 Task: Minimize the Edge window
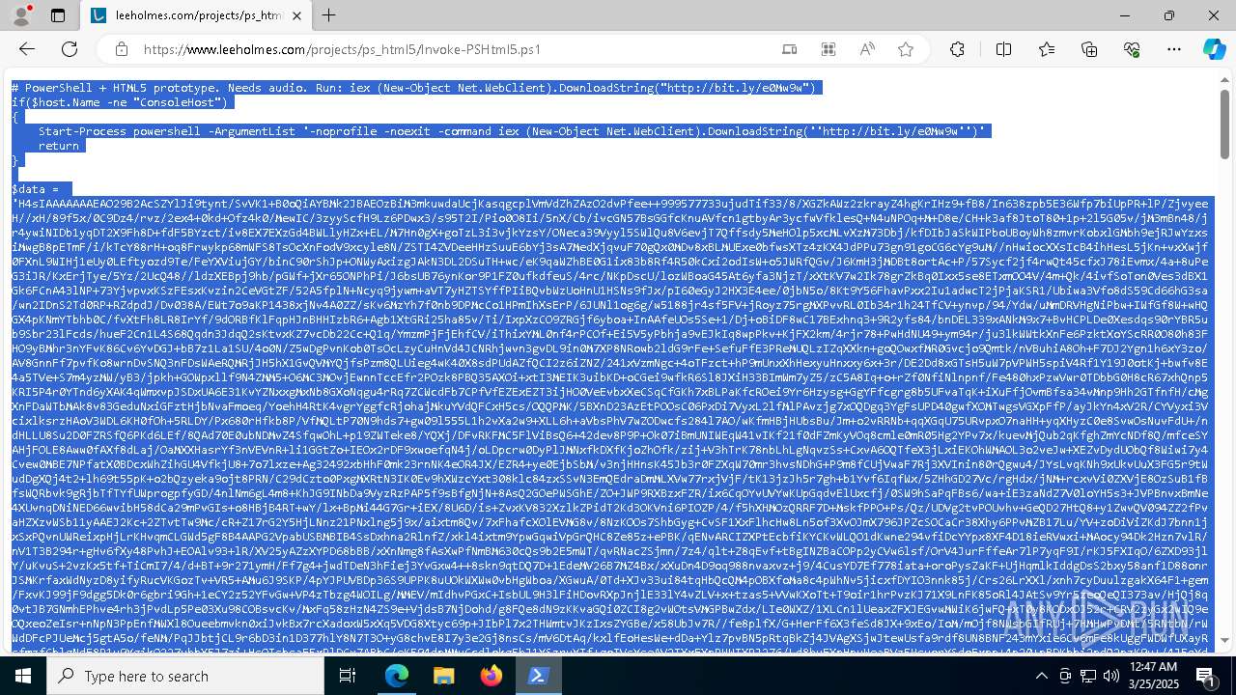click(1125, 15)
